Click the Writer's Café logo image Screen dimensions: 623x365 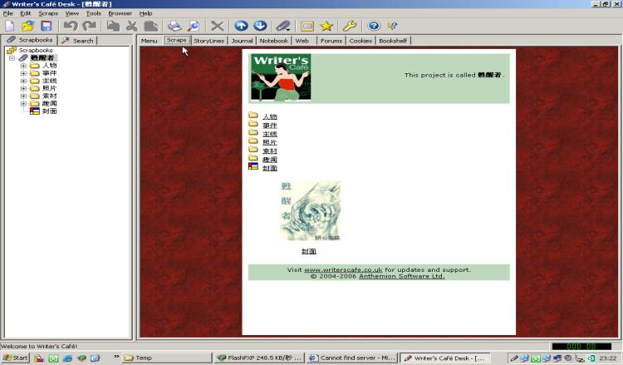pyautogui.click(x=281, y=77)
